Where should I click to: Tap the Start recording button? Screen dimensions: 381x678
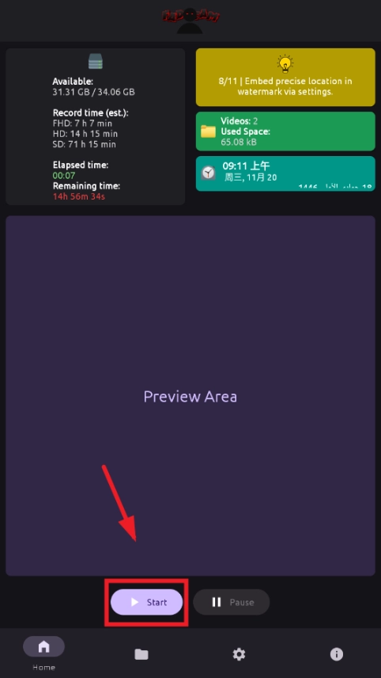point(147,602)
